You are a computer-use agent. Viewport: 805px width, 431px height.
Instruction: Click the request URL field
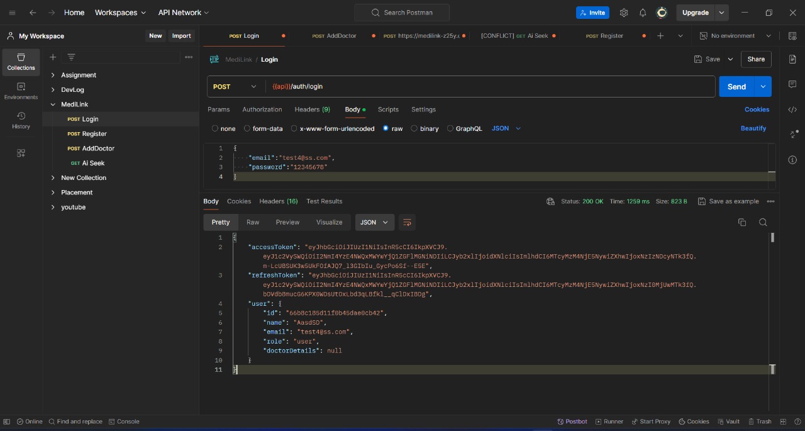coord(491,87)
